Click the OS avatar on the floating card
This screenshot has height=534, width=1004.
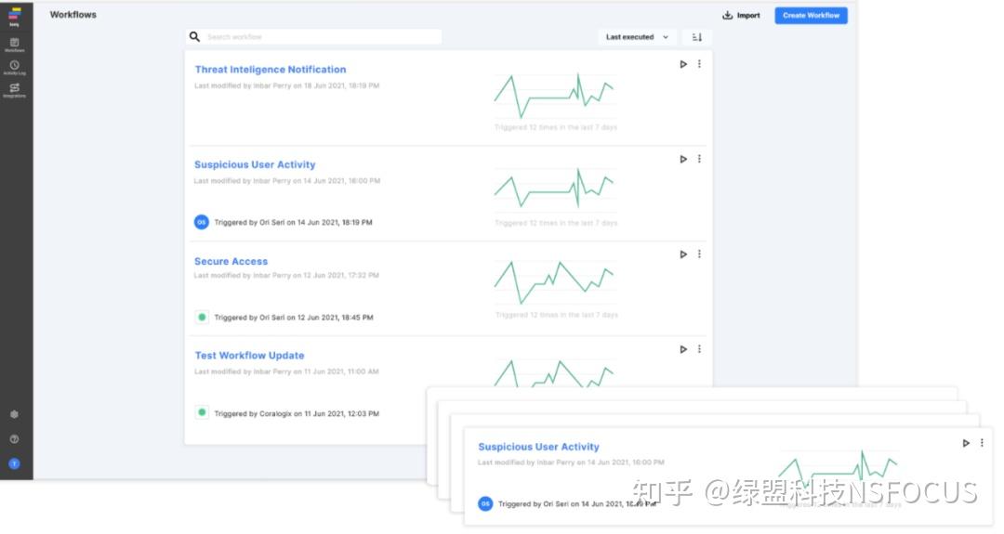(485, 504)
